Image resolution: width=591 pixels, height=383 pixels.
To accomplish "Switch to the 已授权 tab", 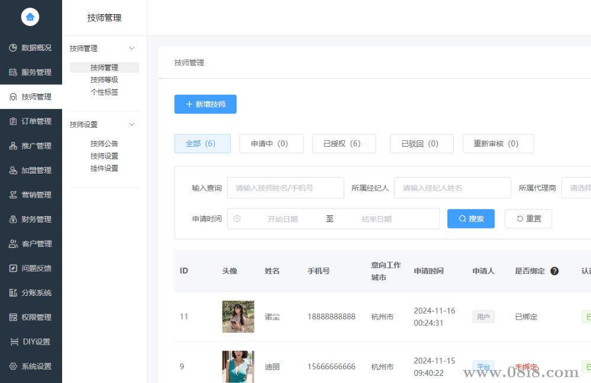I will click(x=344, y=143).
